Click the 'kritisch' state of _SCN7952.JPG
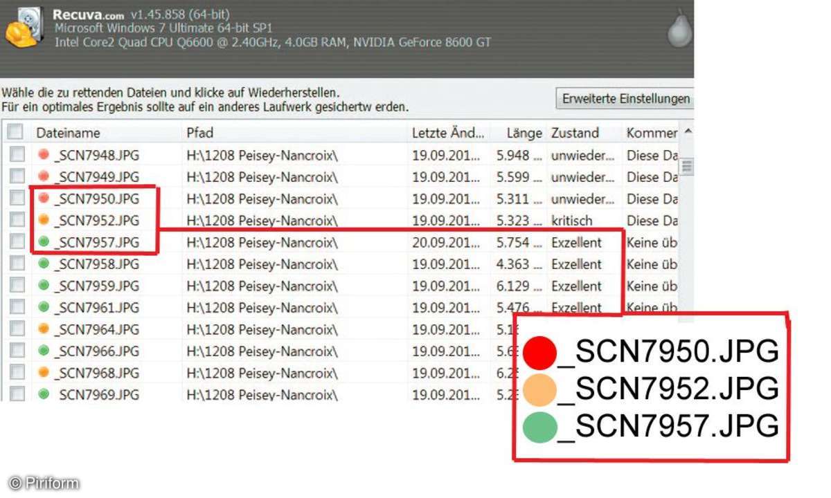Image resolution: width=831 pixels, height=498 pixels. point(571,221)
